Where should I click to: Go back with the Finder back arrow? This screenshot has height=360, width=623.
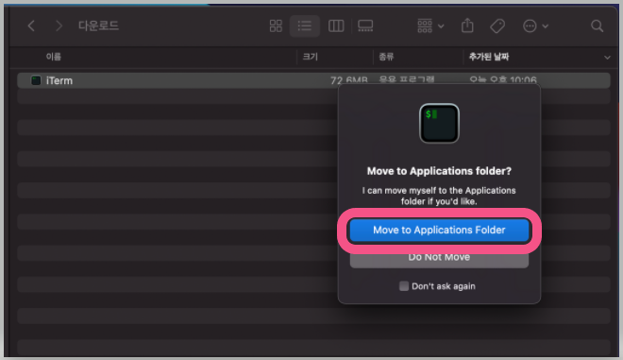[31, 26]
